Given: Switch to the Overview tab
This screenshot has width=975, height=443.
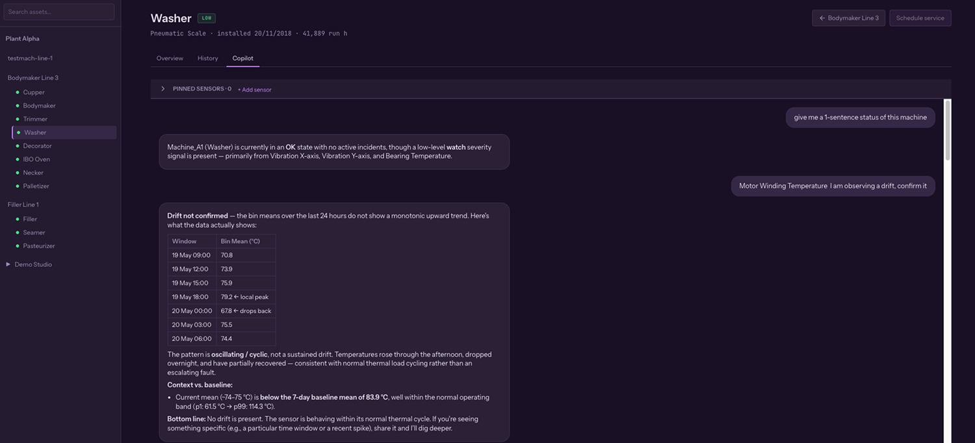Looking at the screenshot, I should click(170, 58).
